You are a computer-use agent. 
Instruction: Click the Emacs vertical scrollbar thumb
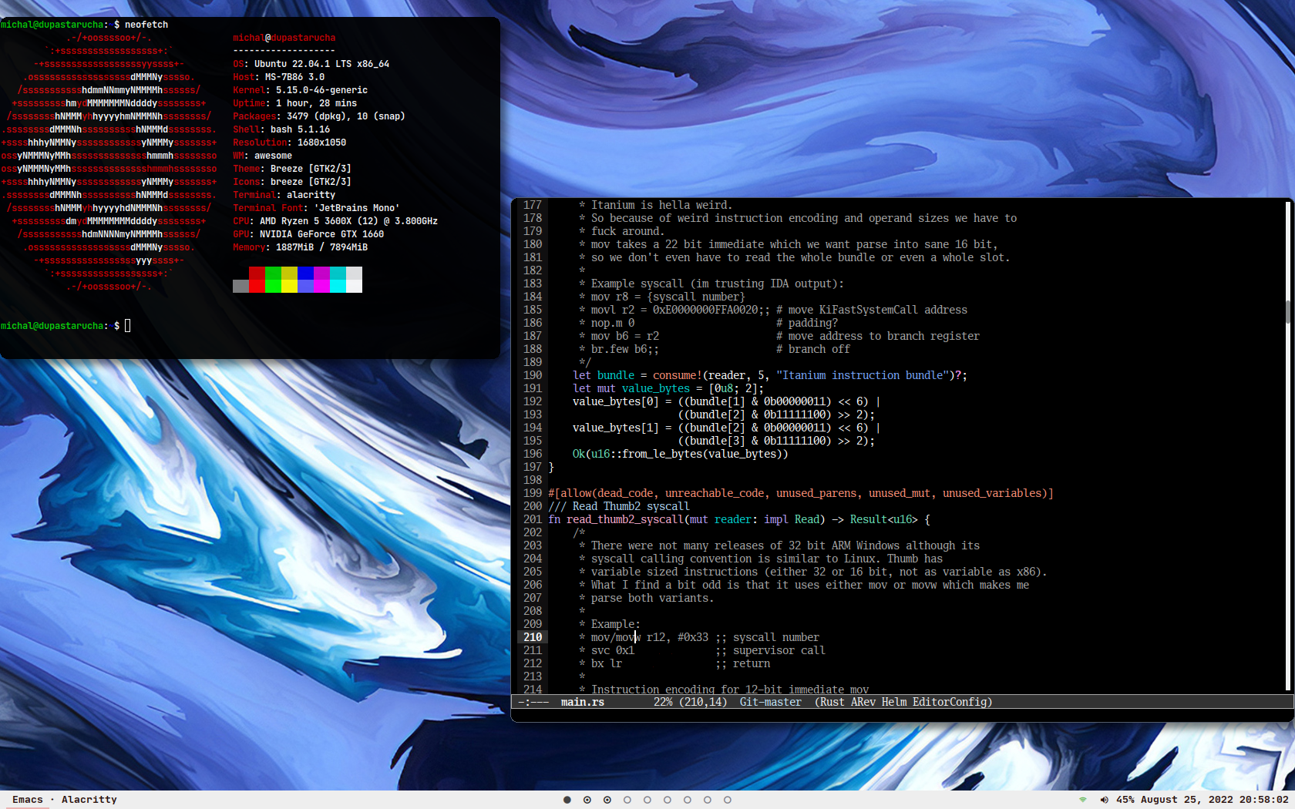1288,311
